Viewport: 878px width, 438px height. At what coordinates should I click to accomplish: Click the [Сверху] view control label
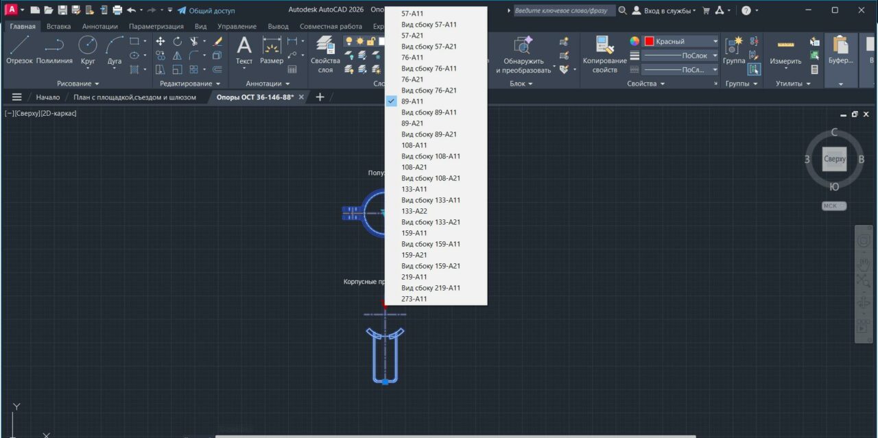coord(27,113)
